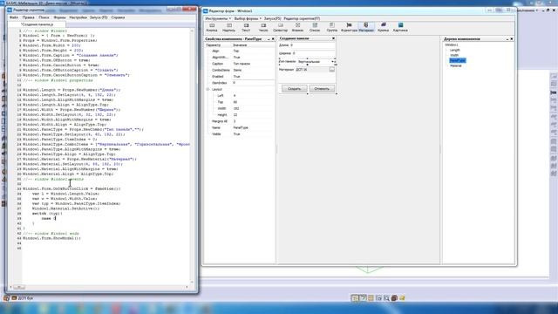Image resolution: width=558 pixels, height=314 pixels.
Task: Select the Кромка component tool
Action: [x=383, y=27]
